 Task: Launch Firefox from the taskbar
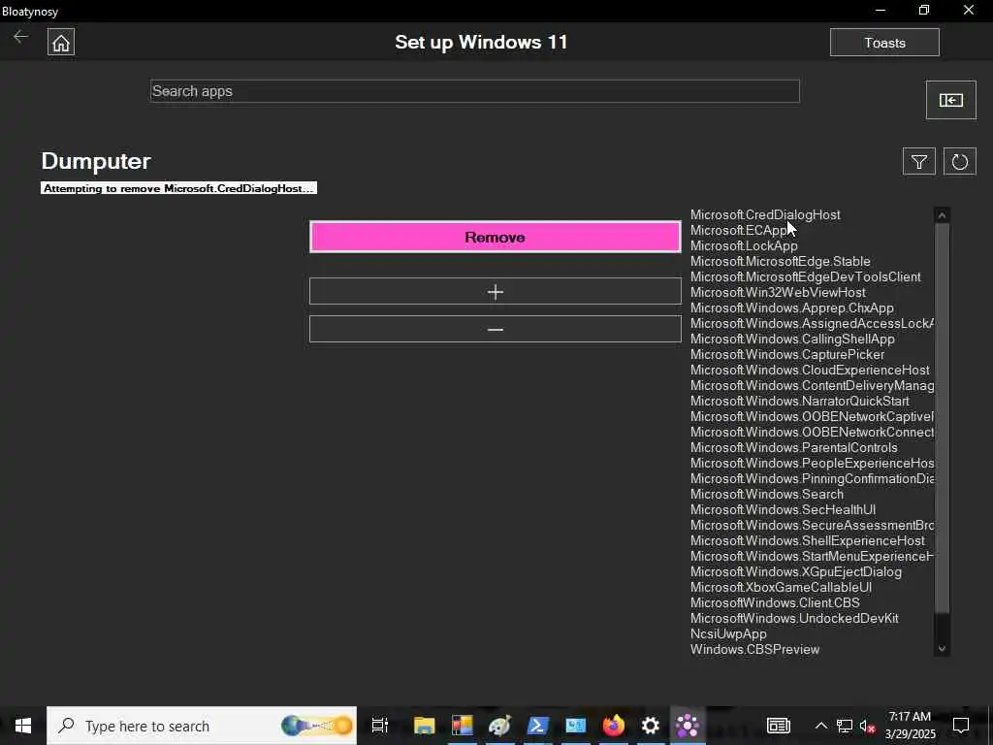click(613, 726)
